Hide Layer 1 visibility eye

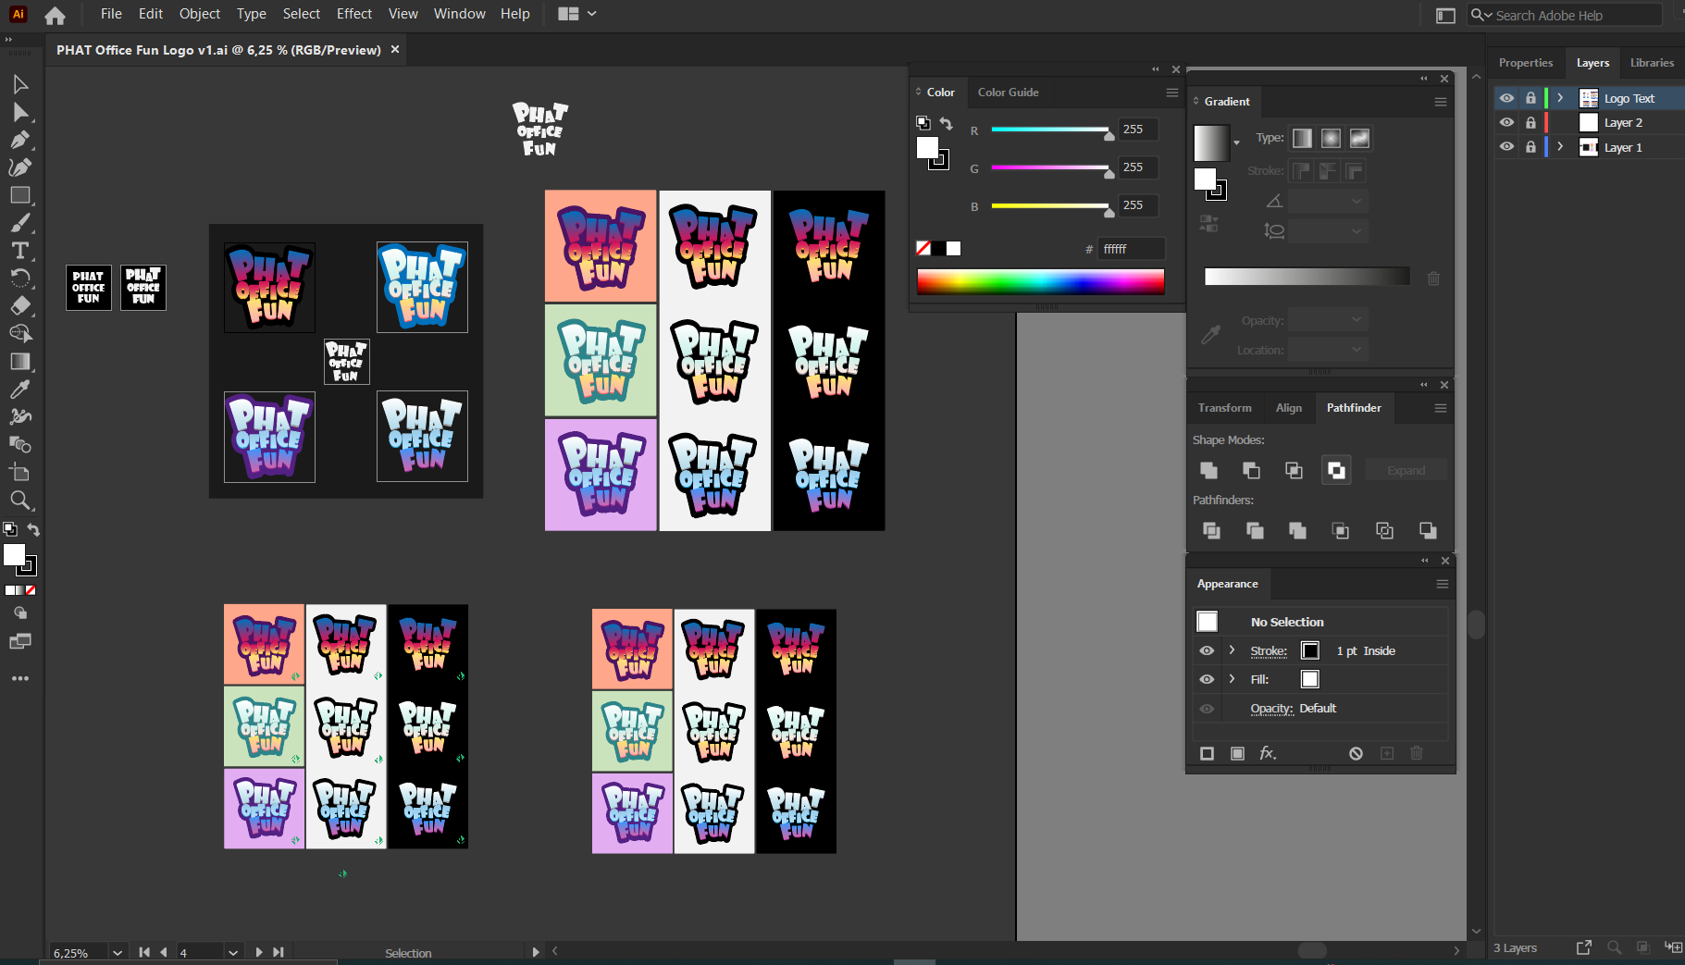tap(1506, 146)
